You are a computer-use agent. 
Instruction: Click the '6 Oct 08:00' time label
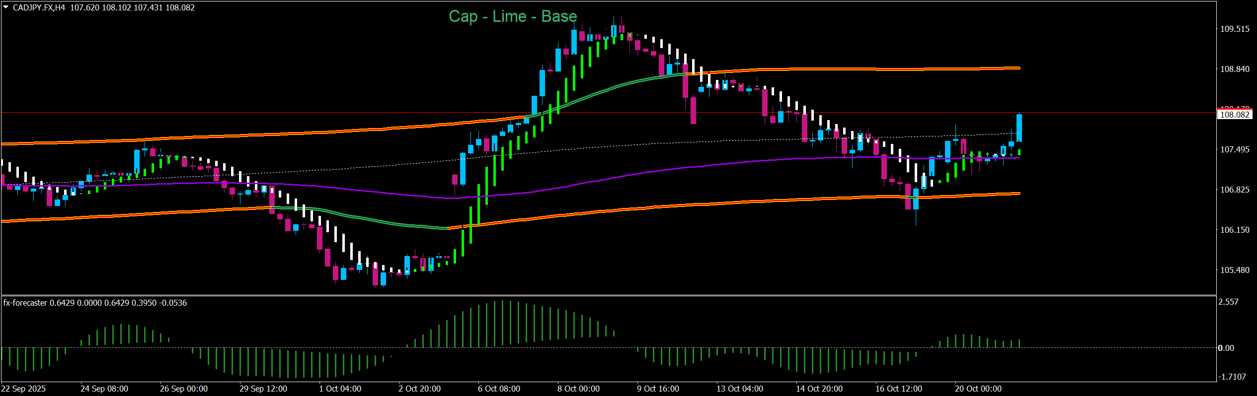[499, 389]
